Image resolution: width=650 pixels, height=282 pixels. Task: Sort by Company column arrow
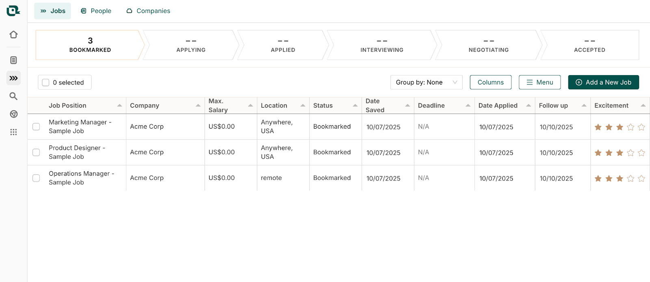click(x=198, y=105)
